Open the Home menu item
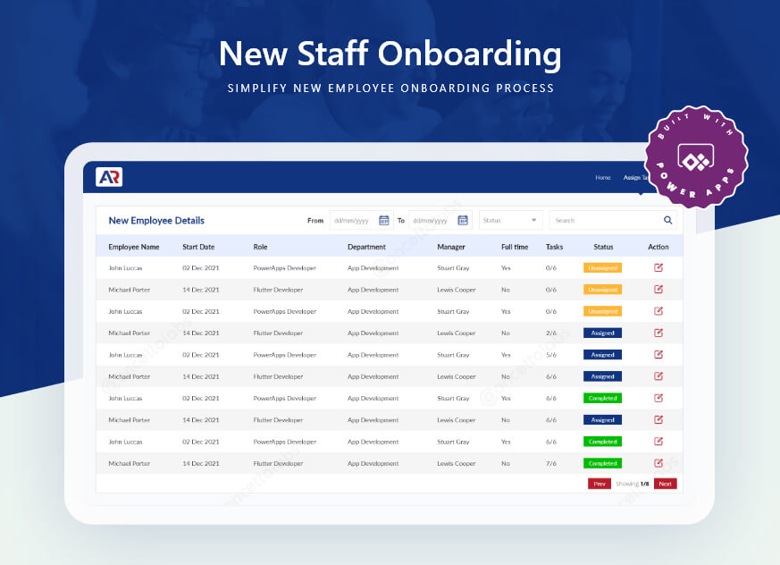 (603, 178)
